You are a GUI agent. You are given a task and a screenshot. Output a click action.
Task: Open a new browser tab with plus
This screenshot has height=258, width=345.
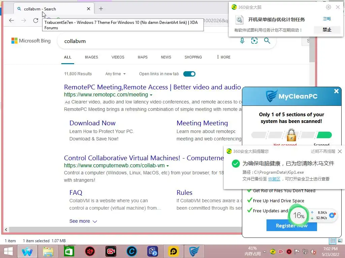[101, 9]
